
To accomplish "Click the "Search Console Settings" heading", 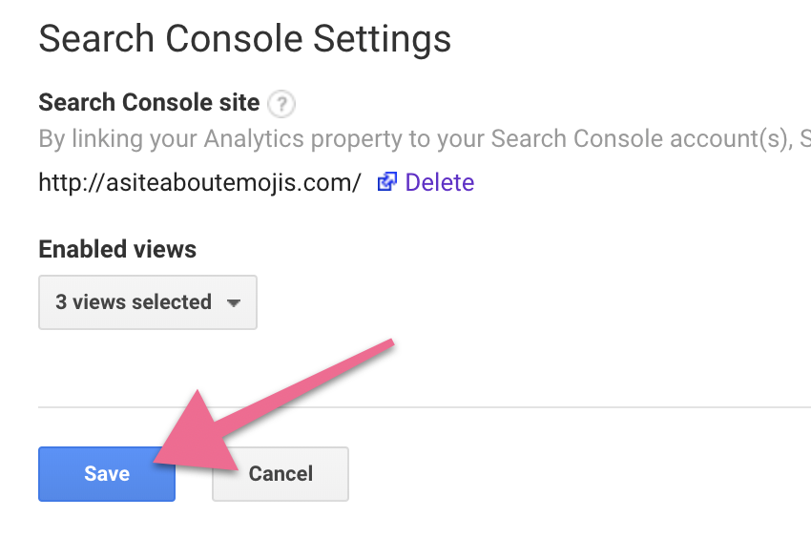I will 244,39.
